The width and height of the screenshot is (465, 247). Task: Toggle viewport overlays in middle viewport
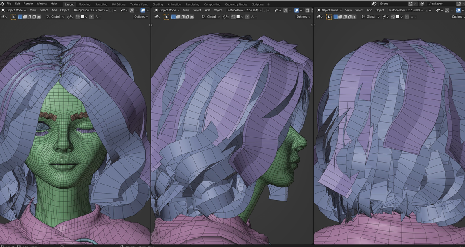[296, 10]
